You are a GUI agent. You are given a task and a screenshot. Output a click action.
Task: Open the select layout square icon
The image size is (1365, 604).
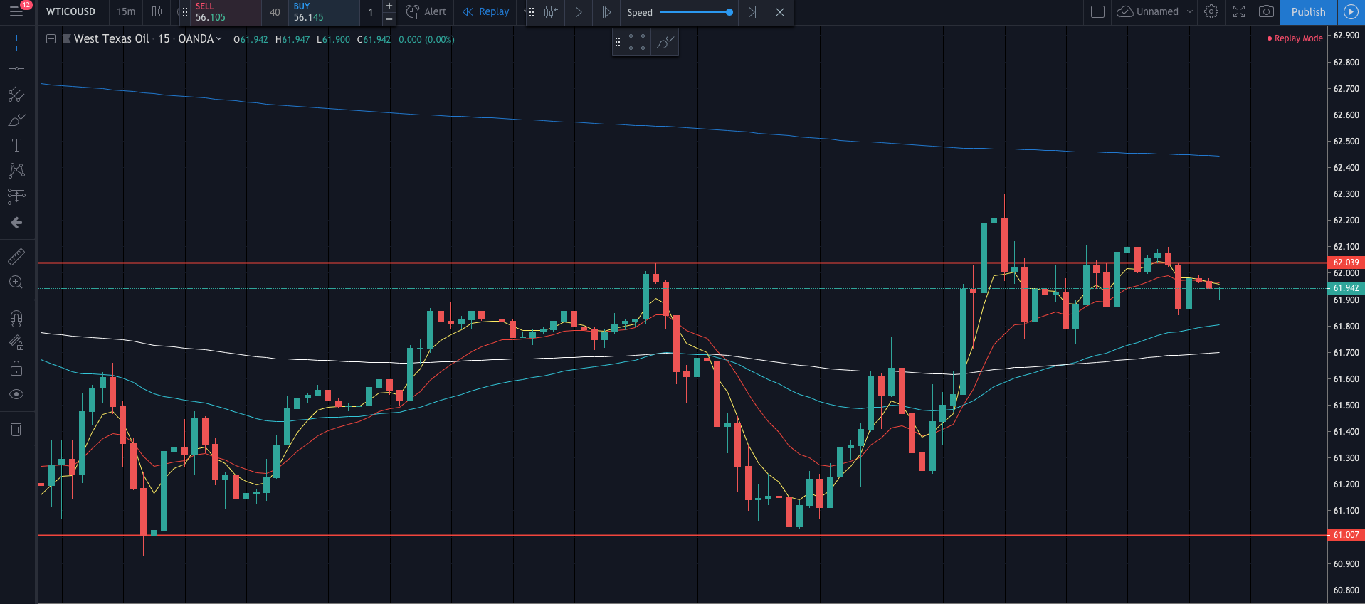[1097, 11]
